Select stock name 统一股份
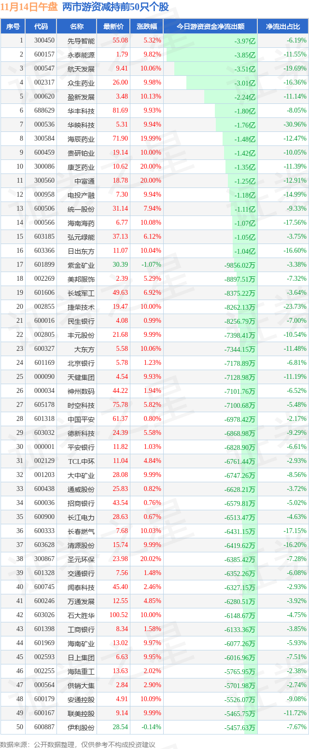This screenshot has width=309, height=749. (x=81, y=209)
